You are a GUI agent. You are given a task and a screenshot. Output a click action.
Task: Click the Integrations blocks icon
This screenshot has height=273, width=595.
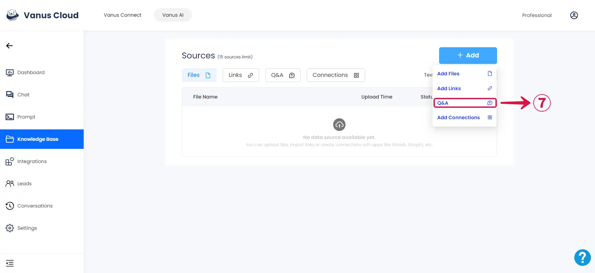click(10, 162)
